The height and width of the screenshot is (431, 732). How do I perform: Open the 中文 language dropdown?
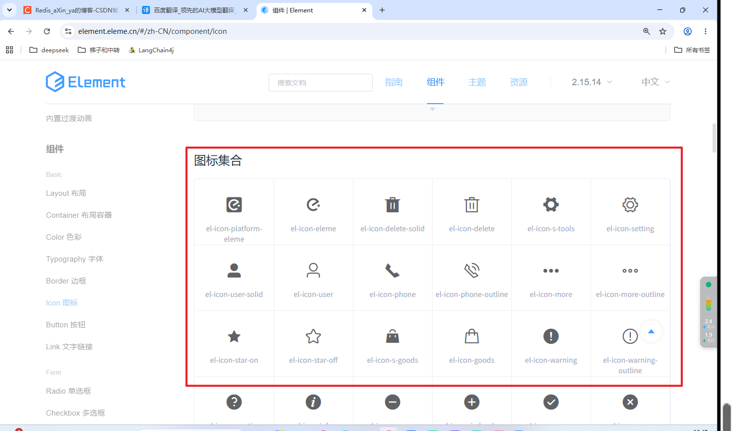click(656, 82)
